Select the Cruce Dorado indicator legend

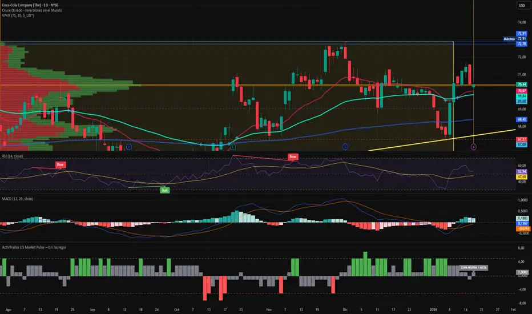[32, 10]
